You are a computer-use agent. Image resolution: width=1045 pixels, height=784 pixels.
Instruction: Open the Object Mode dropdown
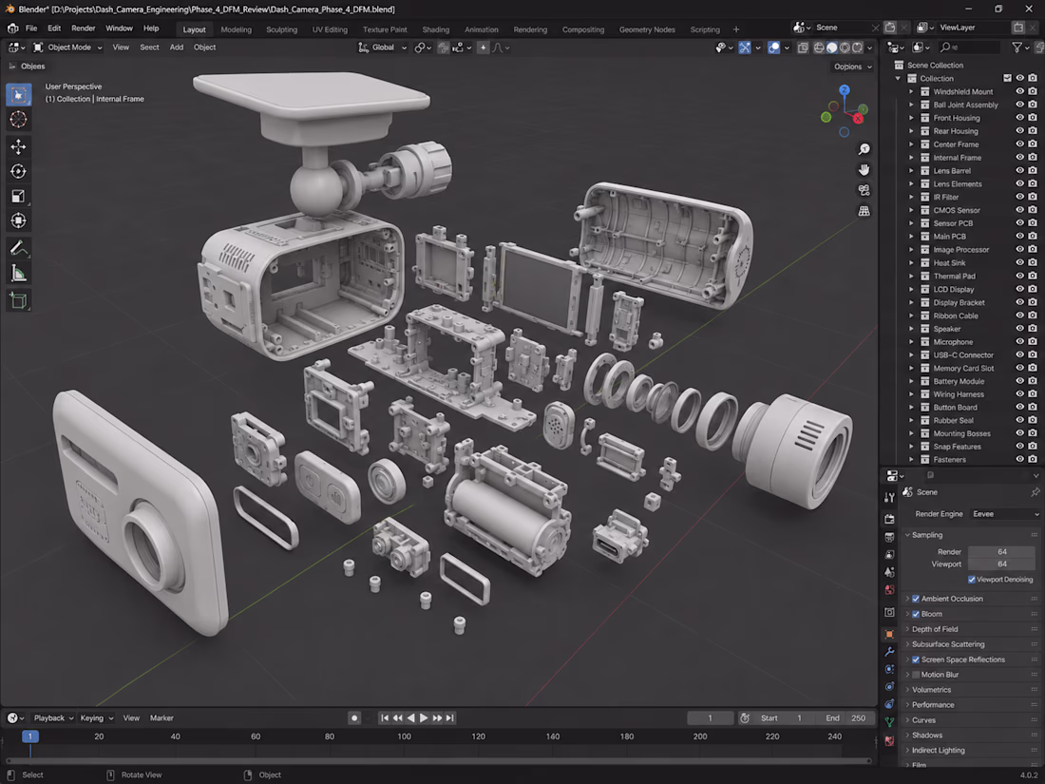point(67,48)
